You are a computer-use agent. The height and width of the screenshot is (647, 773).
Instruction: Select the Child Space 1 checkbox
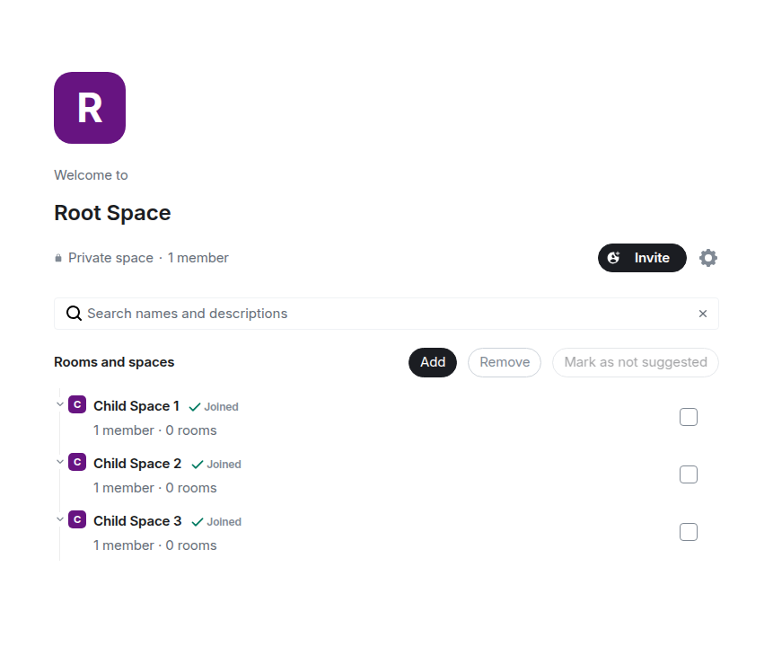coord(689,417)
